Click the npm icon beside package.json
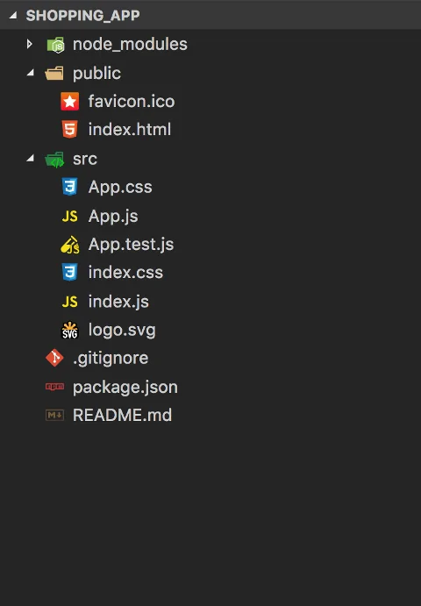Screen dimensions: 421x606 pyautogui.click(x=55, y=387)
